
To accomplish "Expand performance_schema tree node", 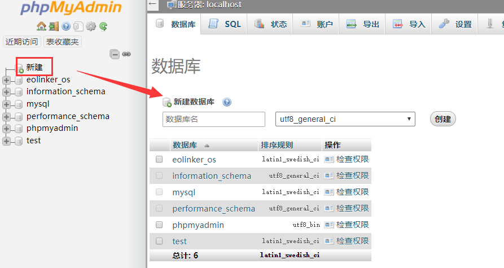I will pos(6,117).
